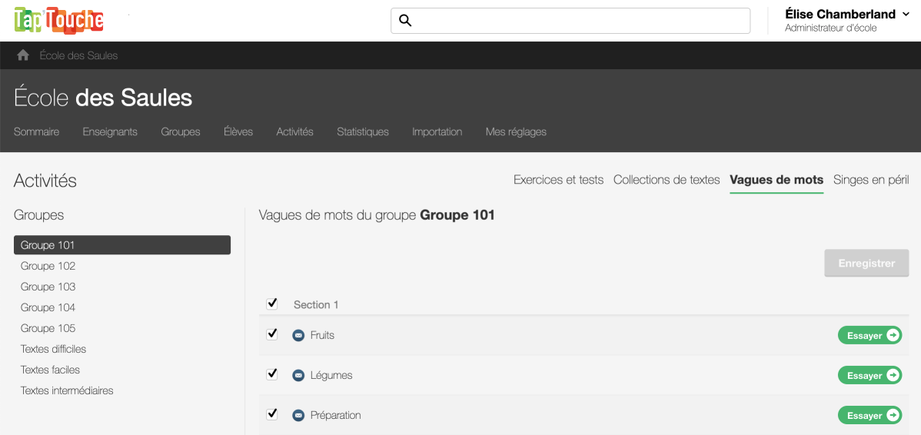
Task: Try the Légumes word wave with Essayer
Action: (869, 376)
